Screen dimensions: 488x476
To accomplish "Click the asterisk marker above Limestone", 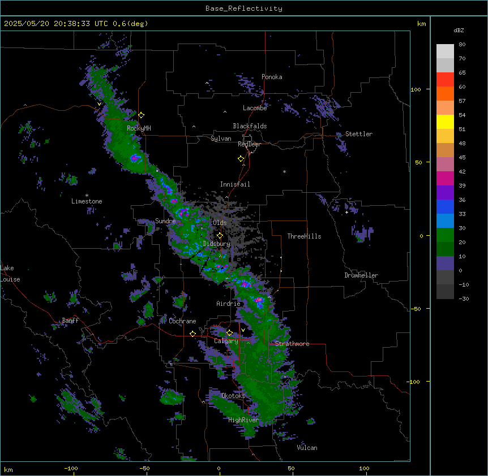I will 87,196.
